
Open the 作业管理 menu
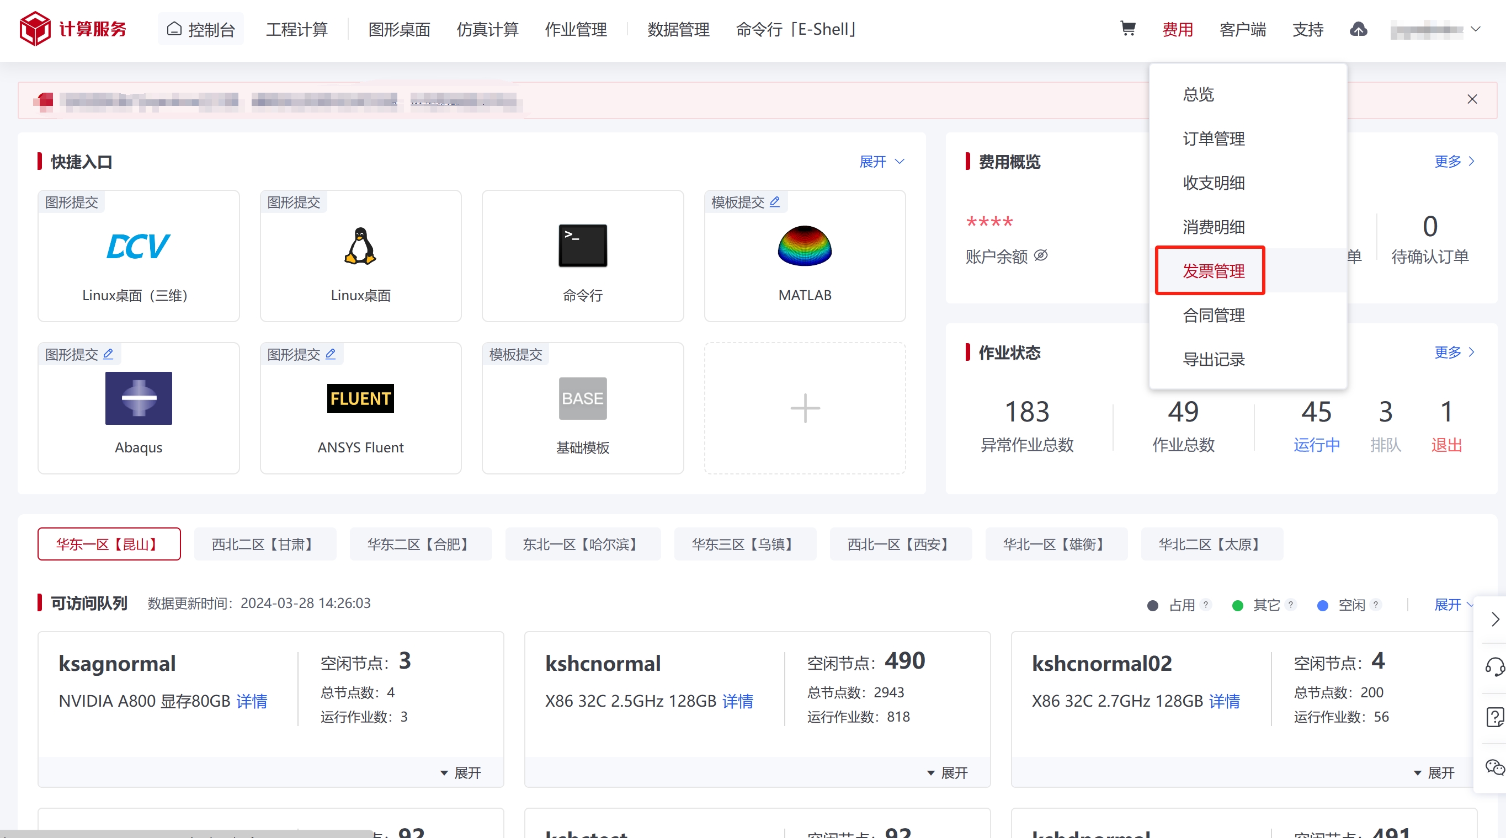(x=576, y=29)
